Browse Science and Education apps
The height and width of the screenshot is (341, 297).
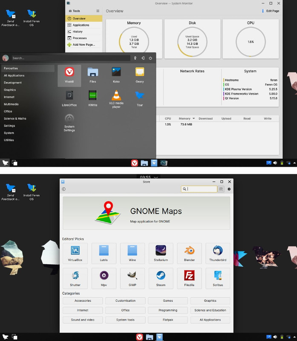tap(210, 310)
